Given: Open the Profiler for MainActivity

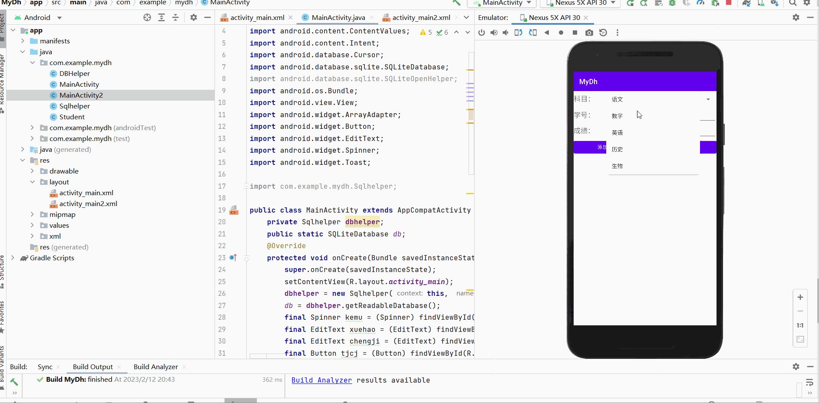Looking at the screenshot, I should 700,3.
